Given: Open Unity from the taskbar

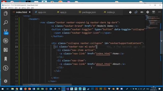Looking at the screenshot, I should [55, 89].
